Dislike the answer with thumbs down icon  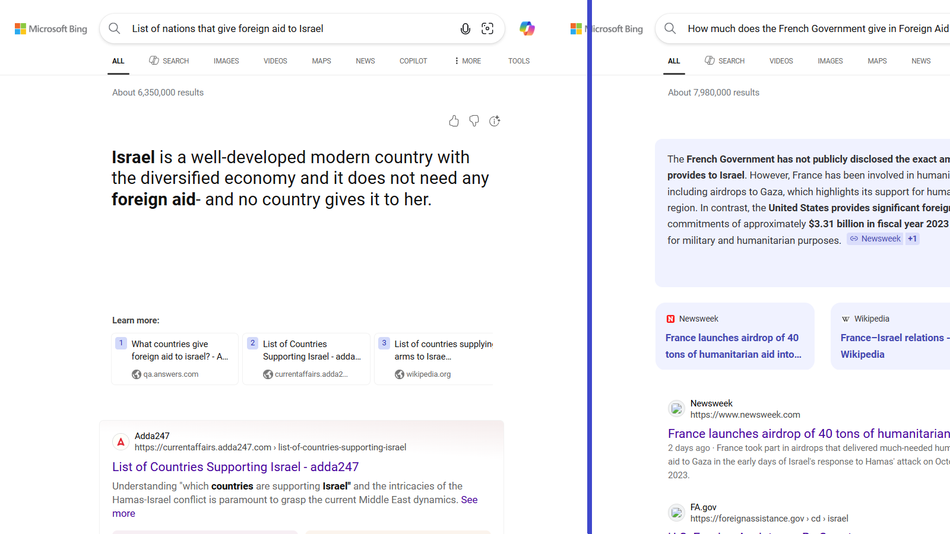(x=474, y=121)
